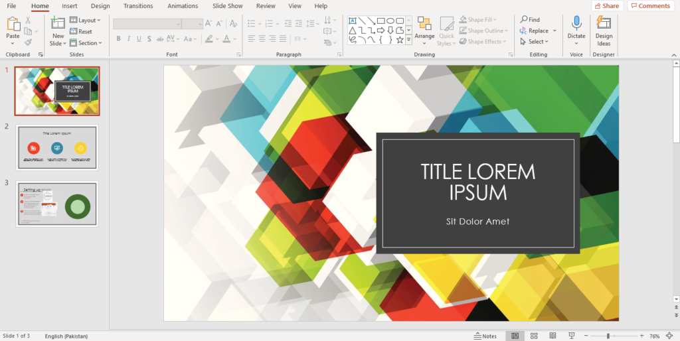Toggle the Notes pane
Screen dimensions: 680x341
[485, 336]
